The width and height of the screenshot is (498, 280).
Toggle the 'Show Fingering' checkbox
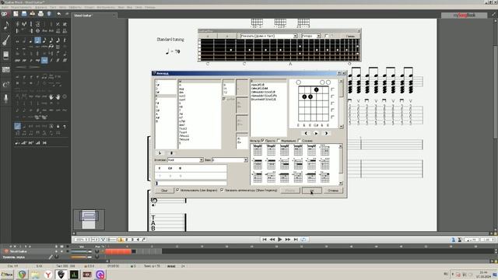coord(222,190)
